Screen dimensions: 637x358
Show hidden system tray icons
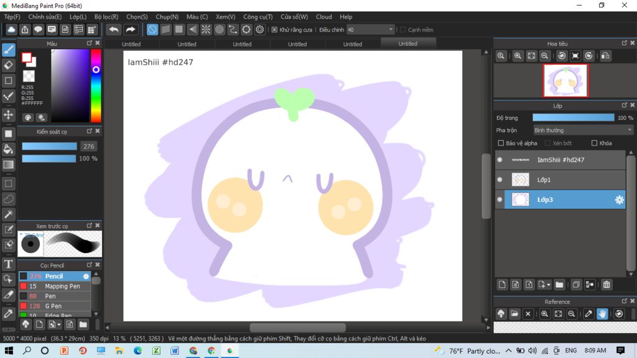(509, 351)
